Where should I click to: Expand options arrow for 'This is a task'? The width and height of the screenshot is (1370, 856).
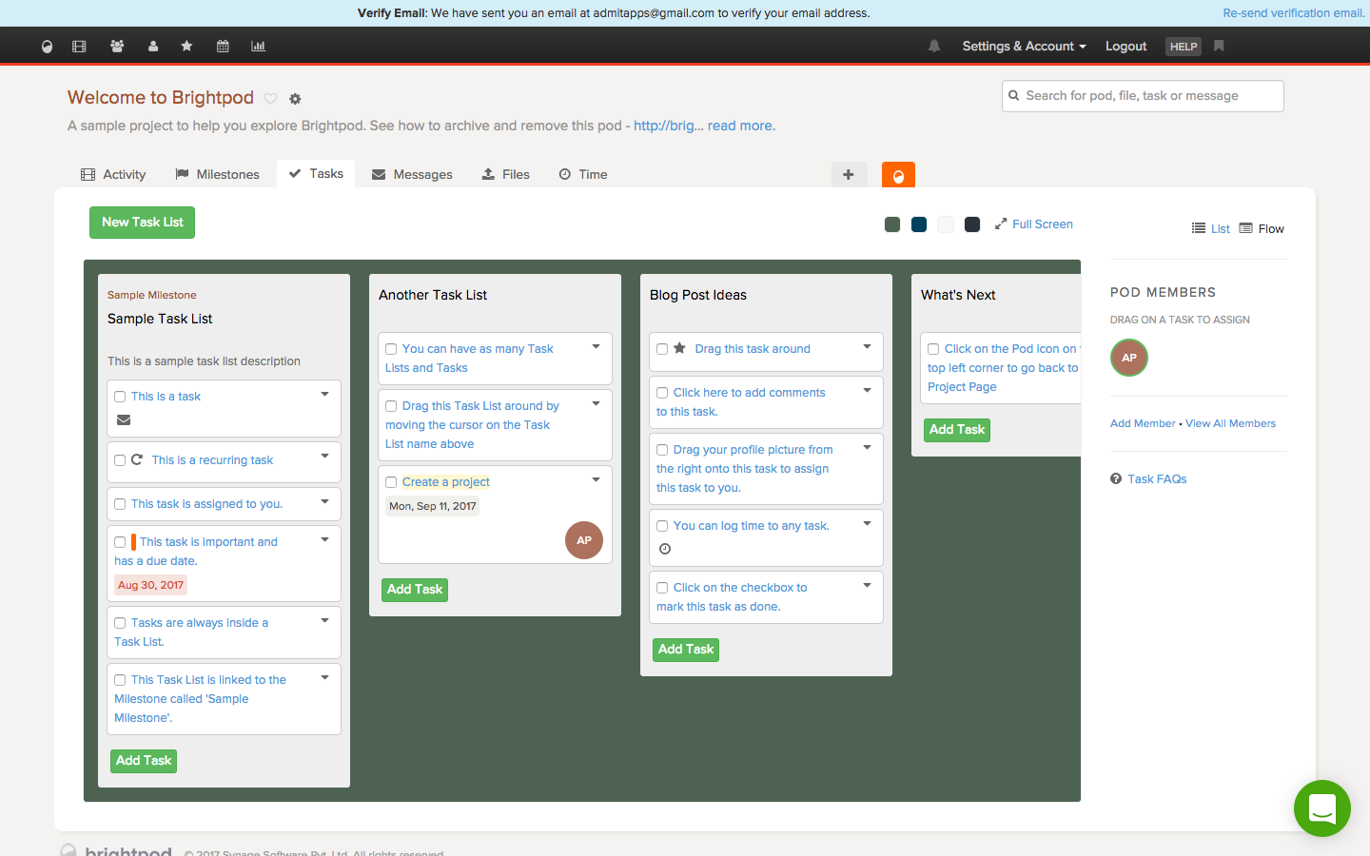324,394
